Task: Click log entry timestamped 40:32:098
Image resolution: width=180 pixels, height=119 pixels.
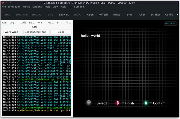Action: click(37, 65)
